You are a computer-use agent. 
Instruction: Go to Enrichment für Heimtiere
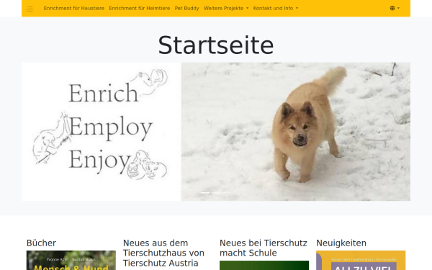tap(140, 8)
